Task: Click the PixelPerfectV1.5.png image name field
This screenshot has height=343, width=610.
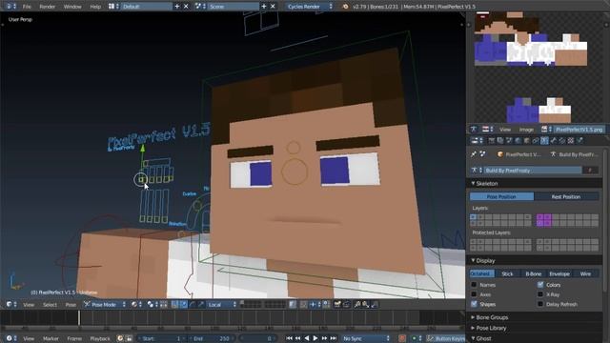Action: click(x=579, y=130)
